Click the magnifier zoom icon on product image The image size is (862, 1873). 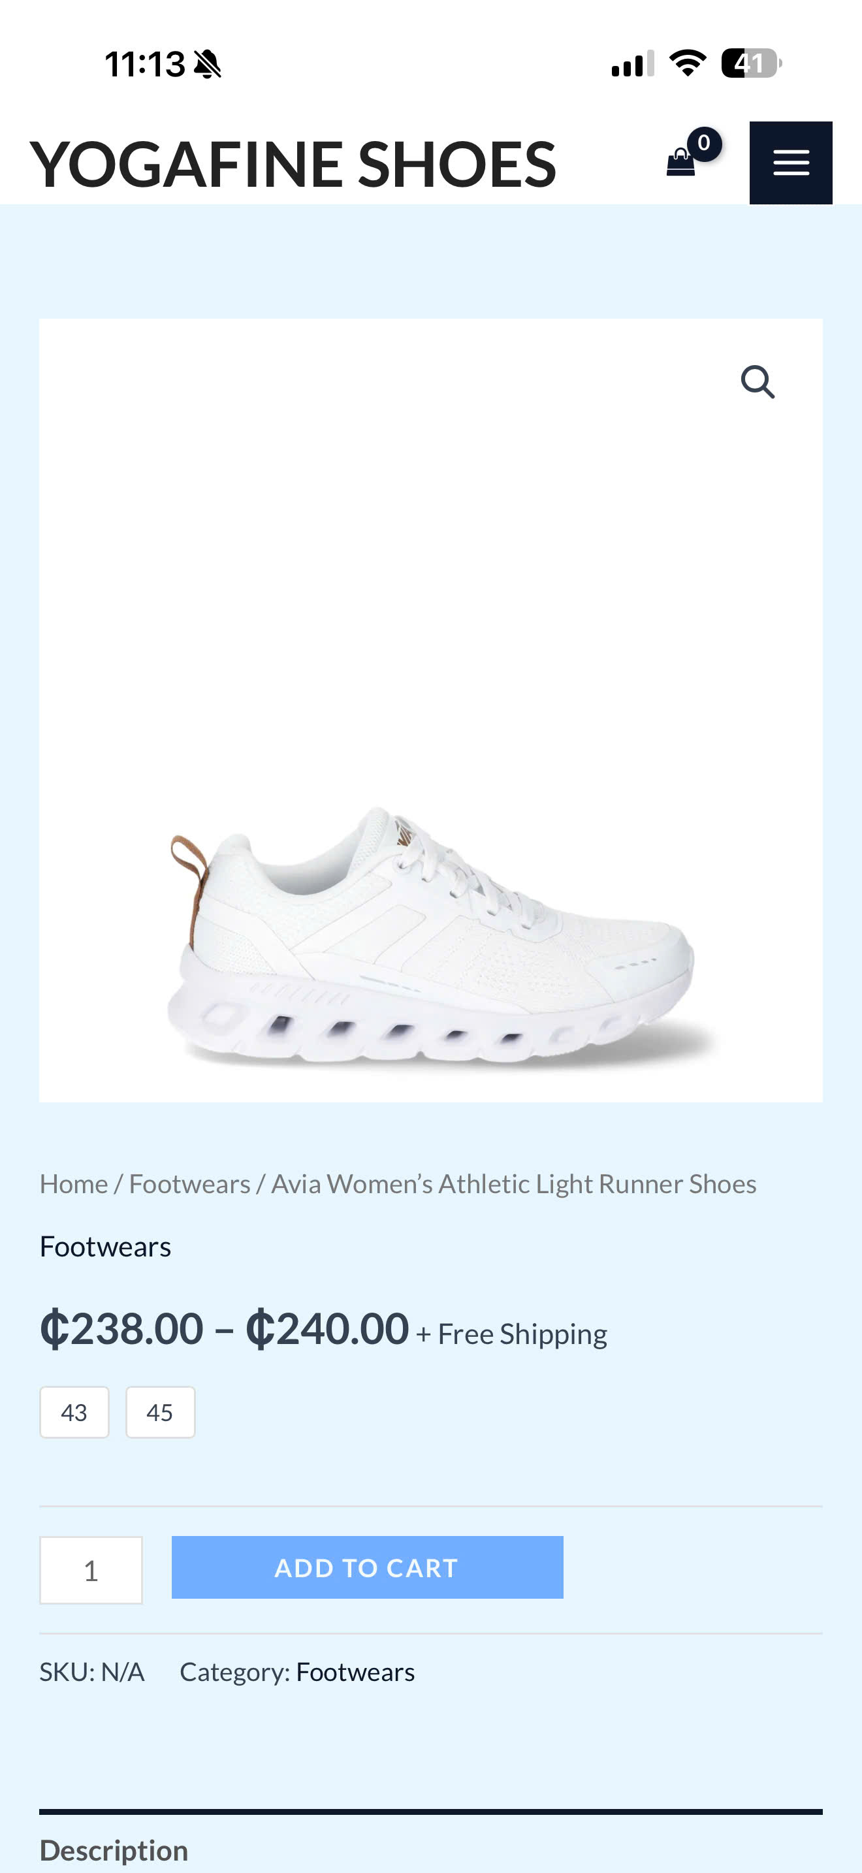point(758,382)
